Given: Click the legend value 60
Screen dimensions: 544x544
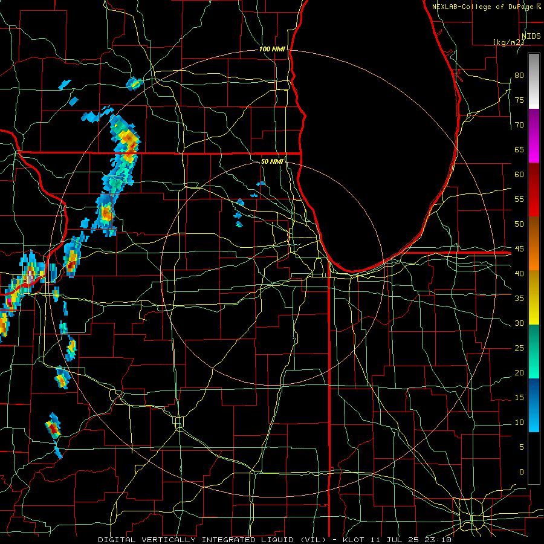Looking at the screenshot, I should (x=519, y=175).
